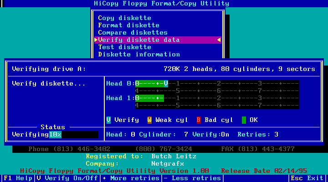Click the green OK legend swatch
Viewport: 328px width, 182px height.
click(x=244, y=120)
